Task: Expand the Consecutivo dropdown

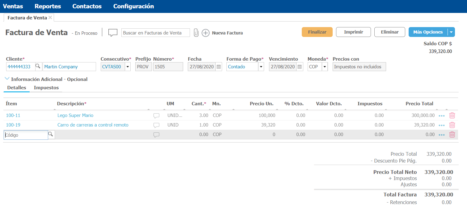Action: [128, 67]
